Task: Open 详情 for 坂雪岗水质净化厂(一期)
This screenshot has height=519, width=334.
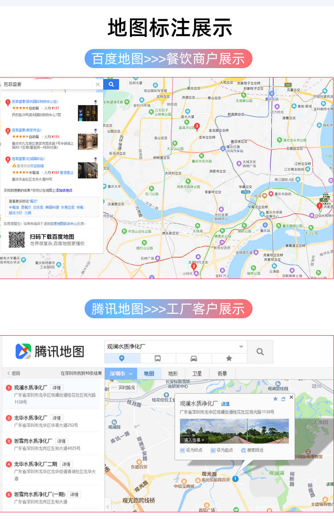Action: pyautogui.click(x=74, y=495)
